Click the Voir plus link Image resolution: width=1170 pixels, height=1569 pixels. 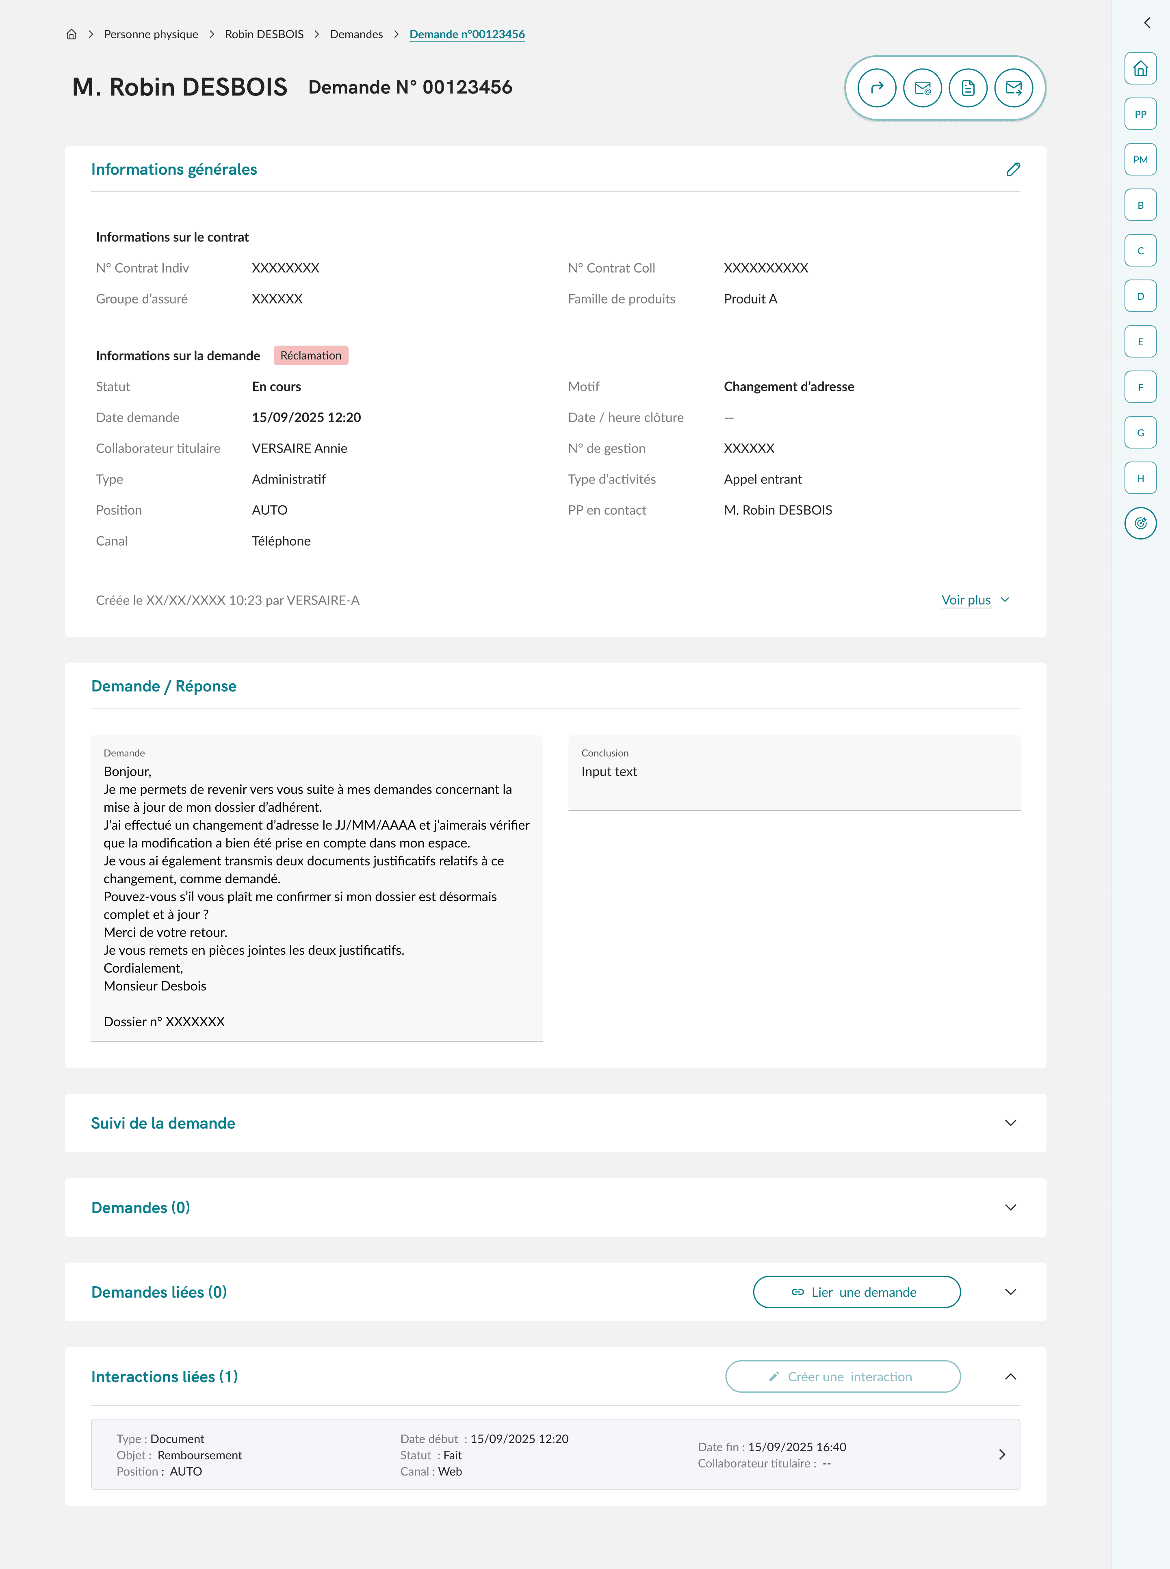tap(966, 600)
